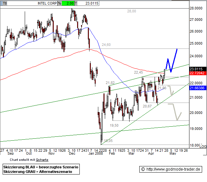Click the green 2.00 percent value
The width and height of the screenshot is (207, 182).
click(x=68, y=3)
